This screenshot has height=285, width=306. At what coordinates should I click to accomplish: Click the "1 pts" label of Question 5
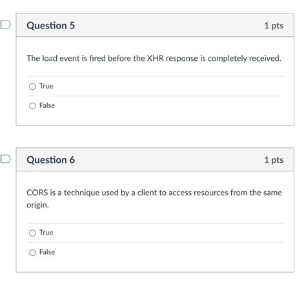coord(274,26)
